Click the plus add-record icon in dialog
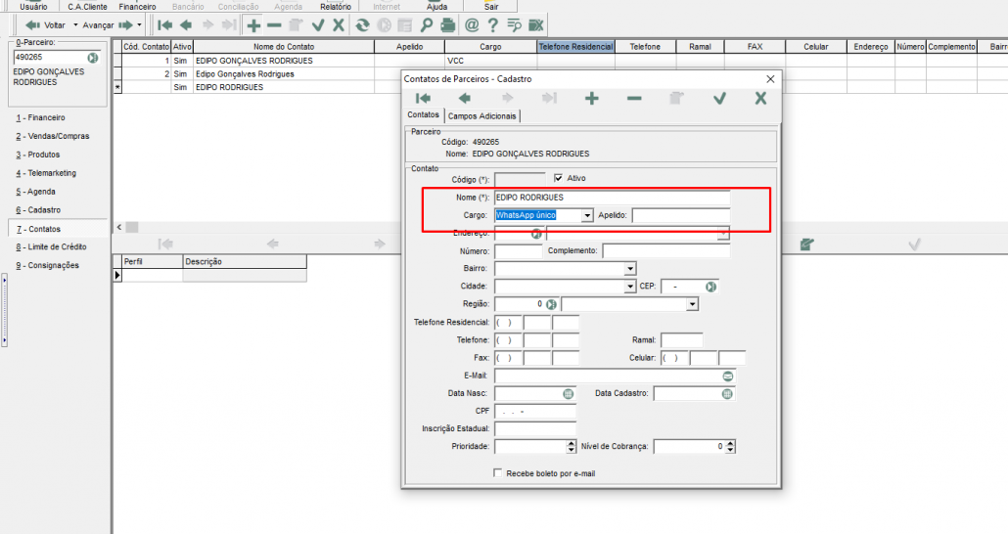This screenshot has width=1008, height=534. coord(591,99)
